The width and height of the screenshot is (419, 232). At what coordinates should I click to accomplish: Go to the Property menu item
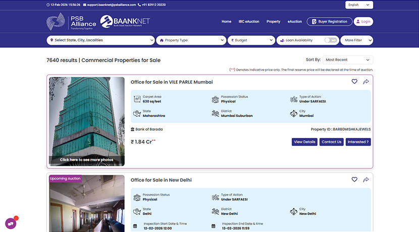(273, 22)
